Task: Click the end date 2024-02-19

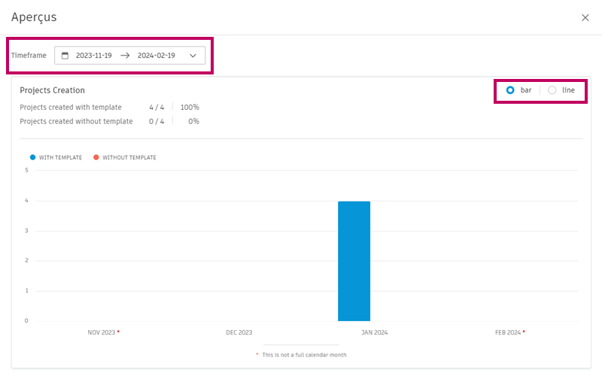Action: [156, 56]
